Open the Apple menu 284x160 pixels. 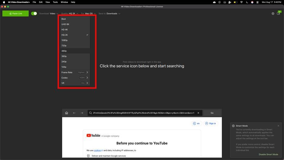(x=4, y=2)
